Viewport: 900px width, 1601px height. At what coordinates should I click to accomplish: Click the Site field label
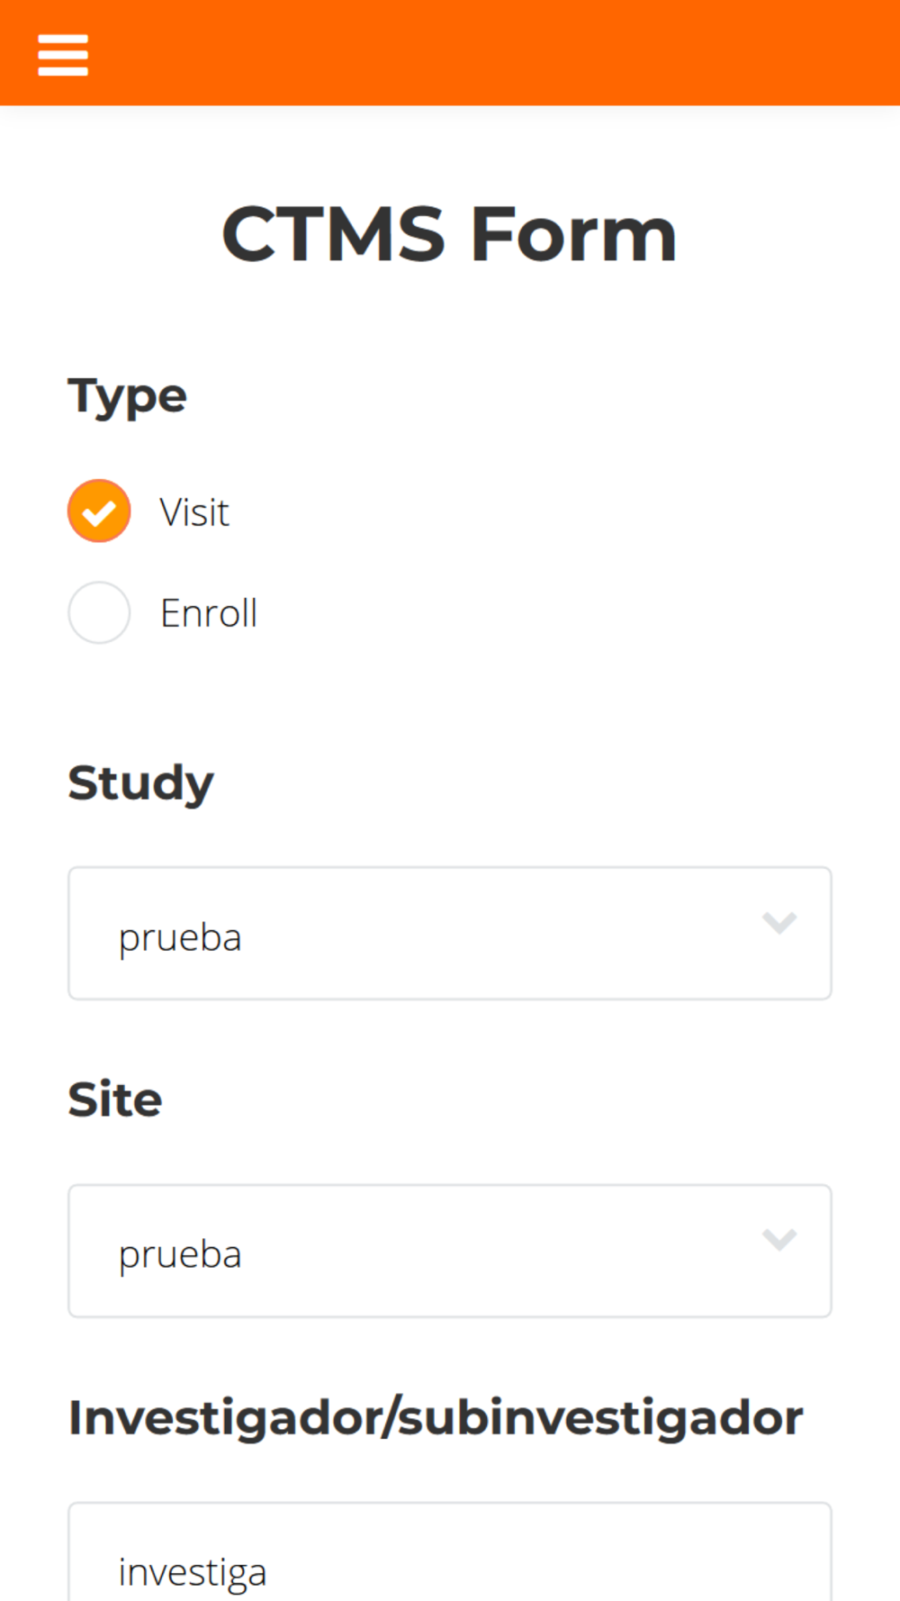(x=115, y=1099)
